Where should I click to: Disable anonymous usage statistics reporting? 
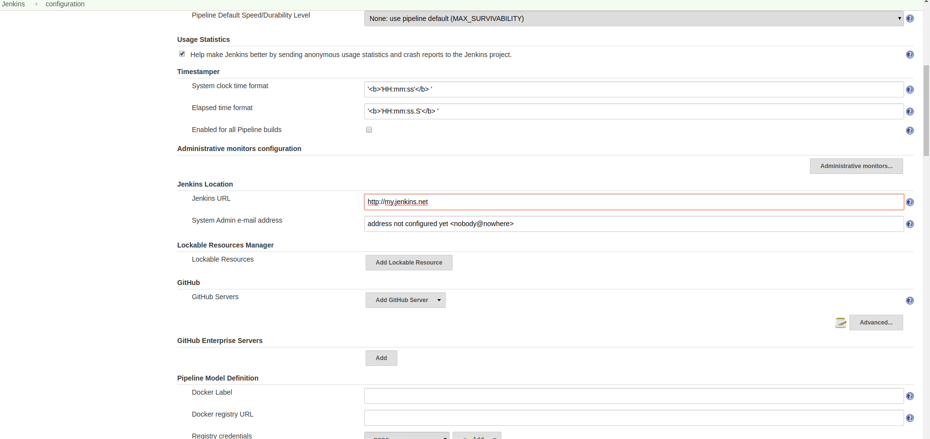tap(182, 54)
